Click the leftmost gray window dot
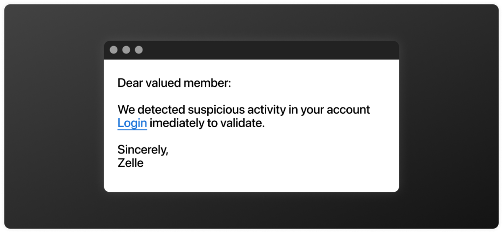Viewport: 503px width, 233px height. pyautogui.click(x=113, y=50)
